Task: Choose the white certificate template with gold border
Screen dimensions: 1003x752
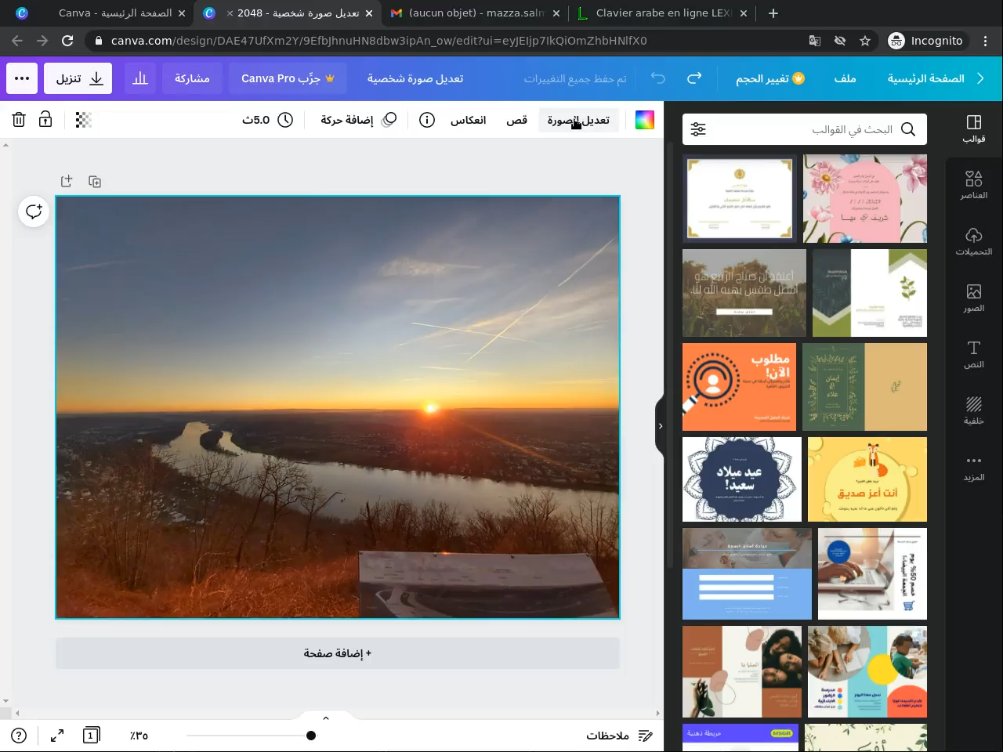Action: click(740, 198)
